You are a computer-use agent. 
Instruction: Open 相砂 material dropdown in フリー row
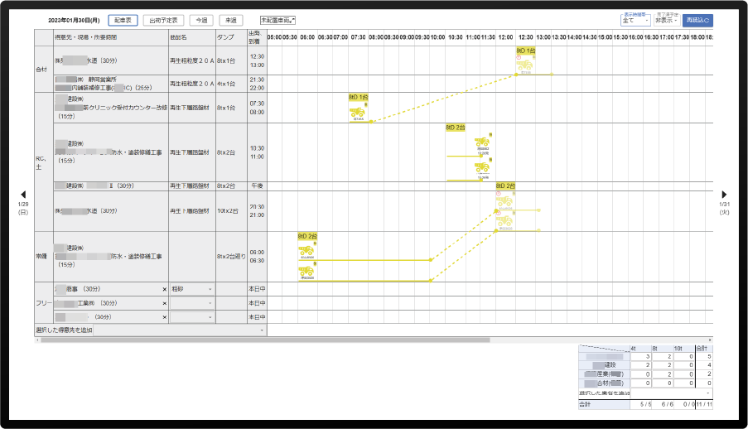click(191, 289)
